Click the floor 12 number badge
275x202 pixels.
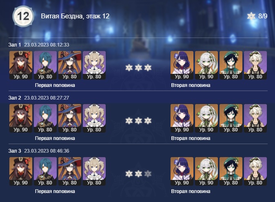[x=23, y=16]
